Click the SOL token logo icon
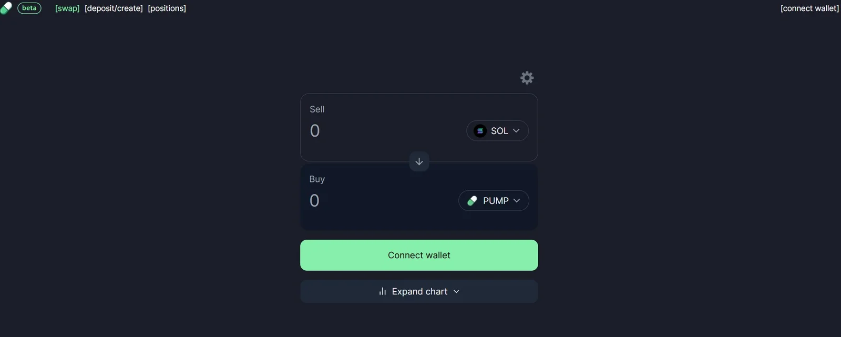This screenshot has width=841, height=337. click(480, 131)
